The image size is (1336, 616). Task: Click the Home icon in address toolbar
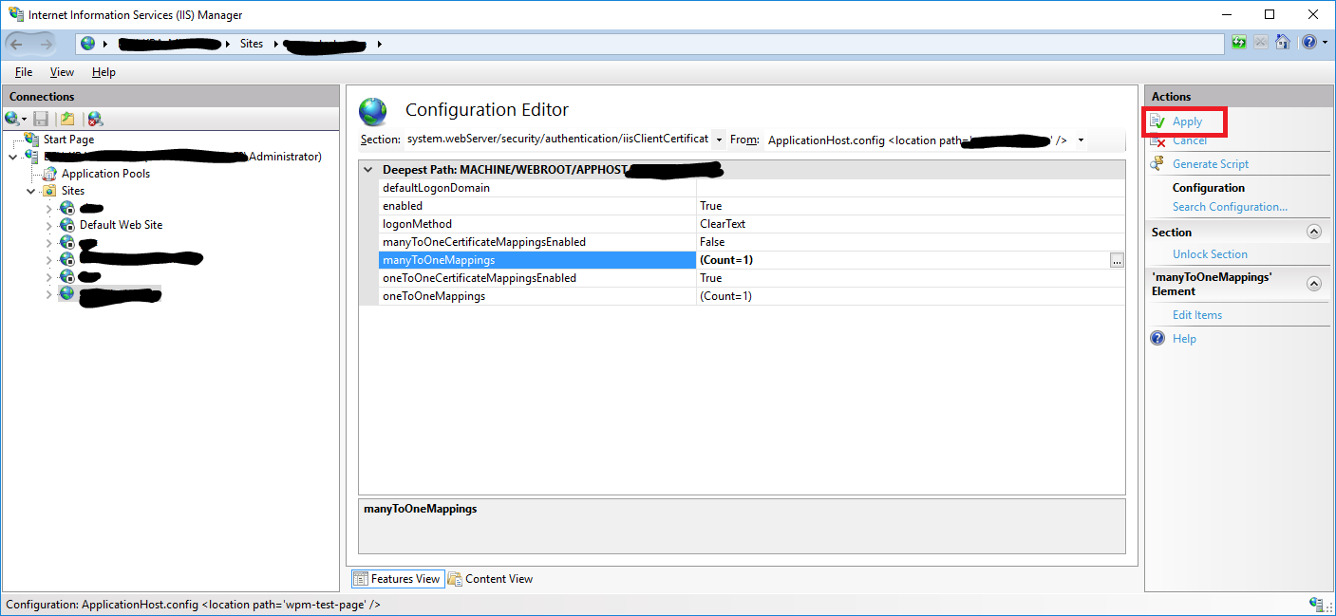pyautogui.click(x=1282, y=43)
